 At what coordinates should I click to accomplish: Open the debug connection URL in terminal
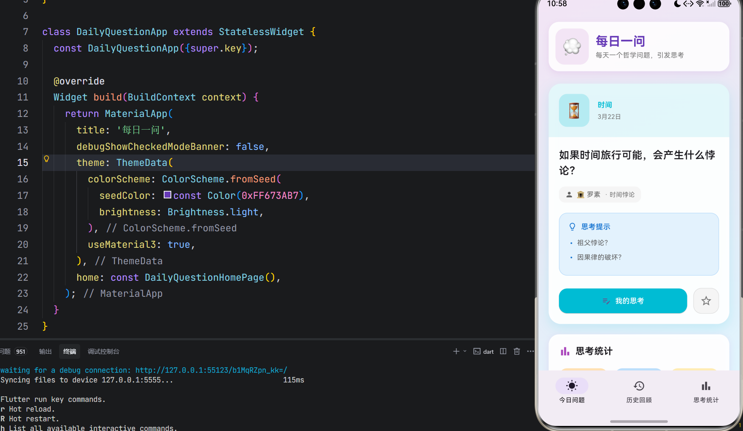tap(211, 370)
